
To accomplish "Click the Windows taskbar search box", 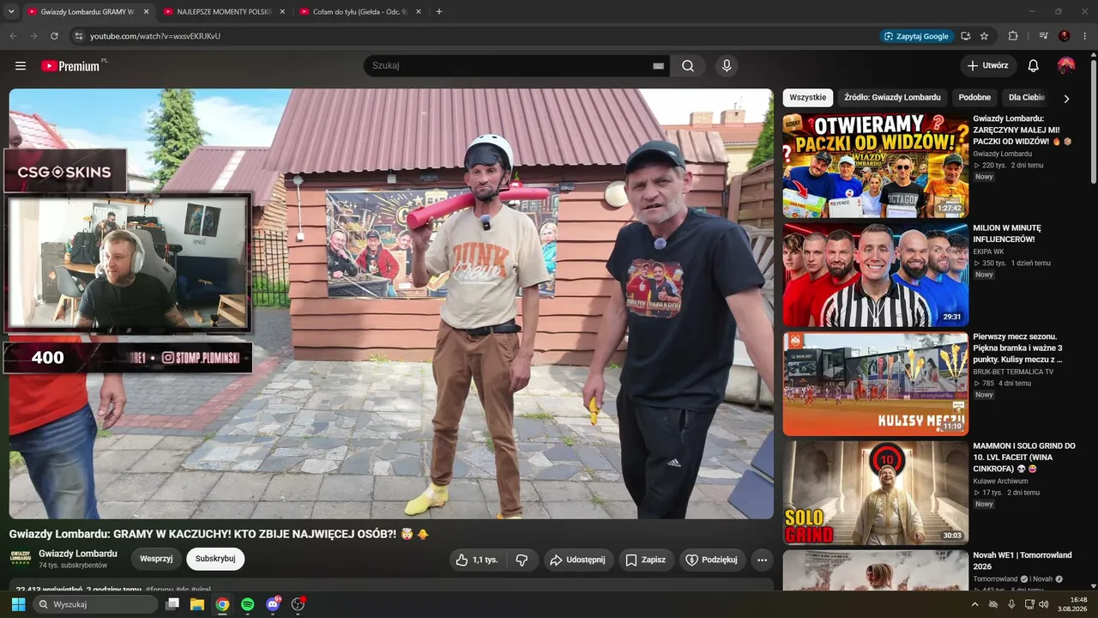I will (x=95, y=604).
